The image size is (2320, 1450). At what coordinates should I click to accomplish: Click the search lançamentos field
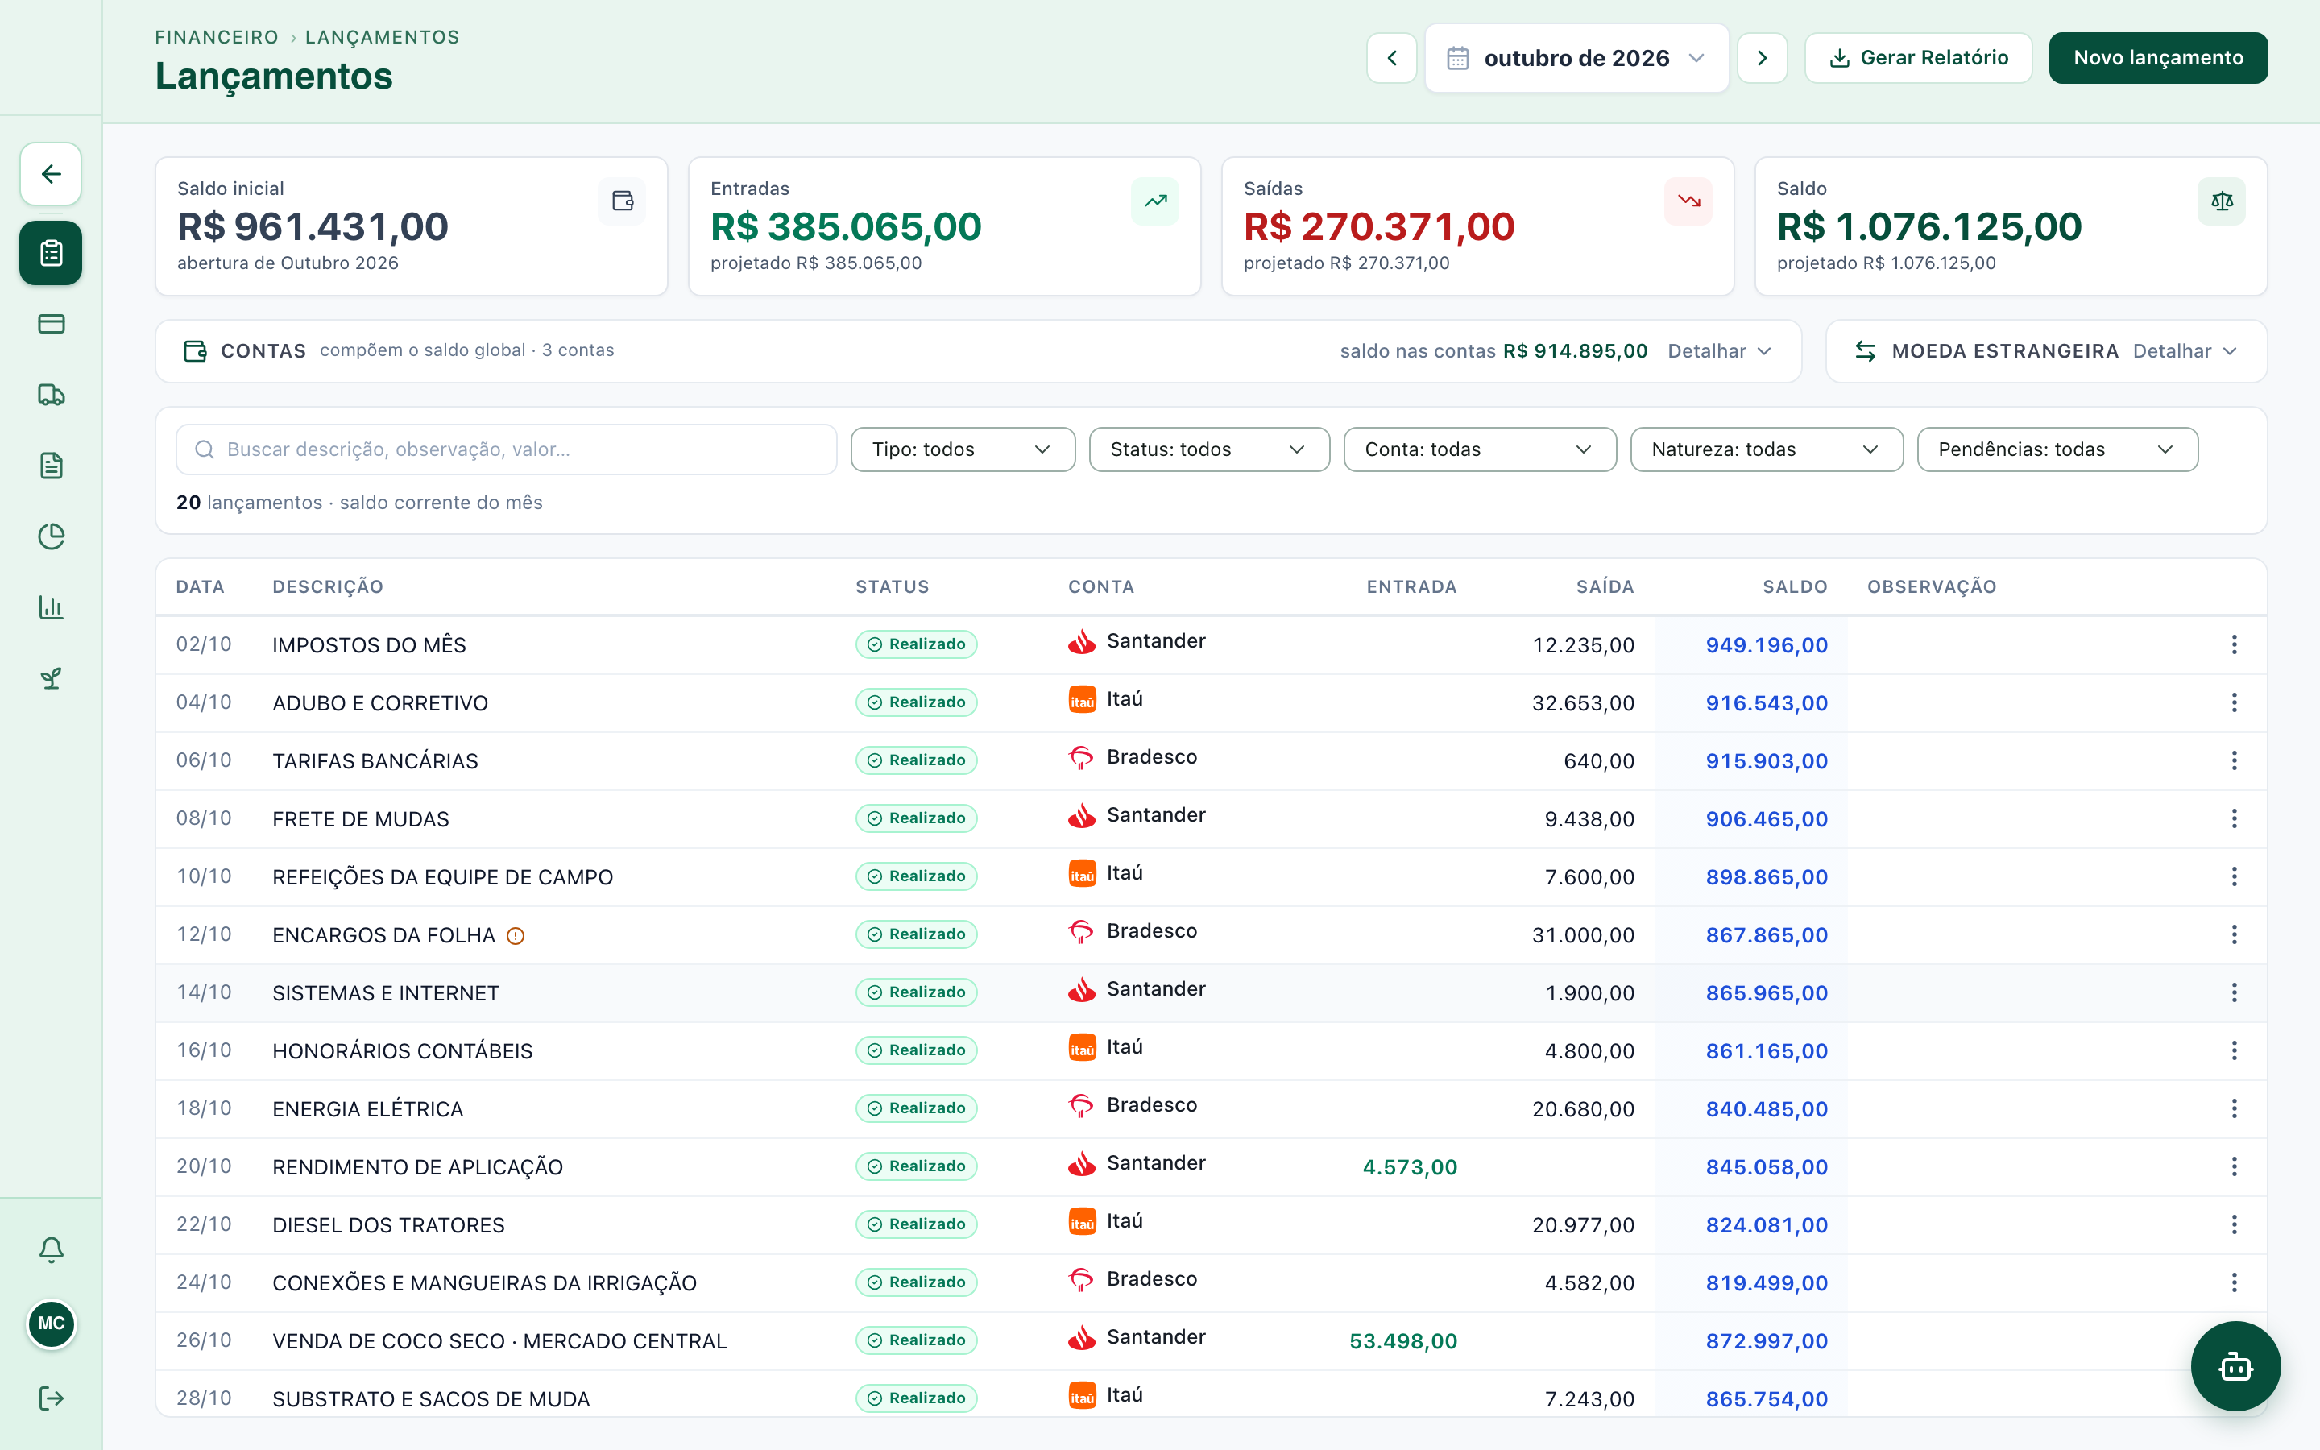click(506, 449)
